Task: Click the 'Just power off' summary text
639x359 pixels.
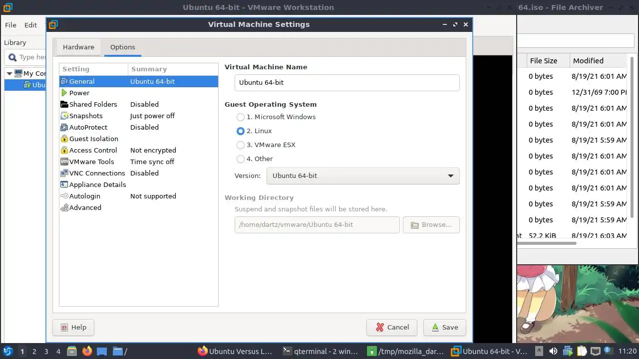Action: 152,116
